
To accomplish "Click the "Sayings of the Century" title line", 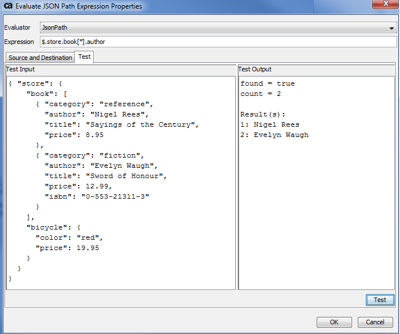I will pos(122,124).
